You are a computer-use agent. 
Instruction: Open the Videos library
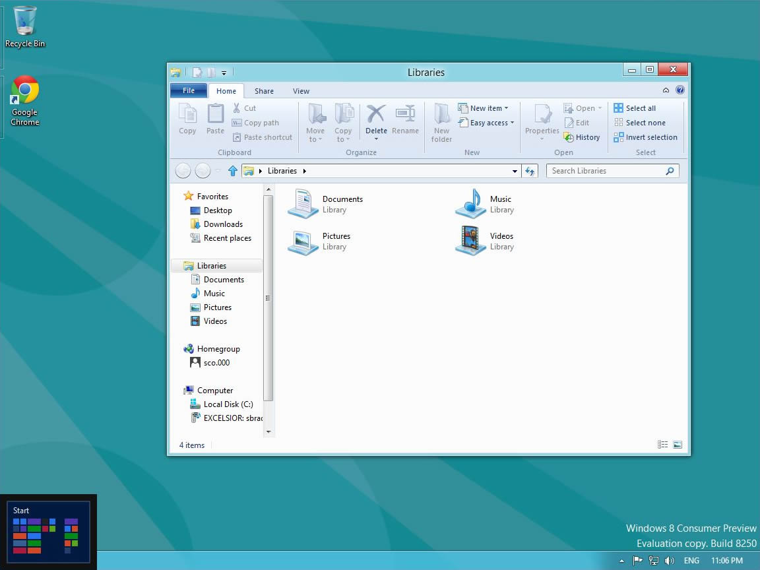470,240
